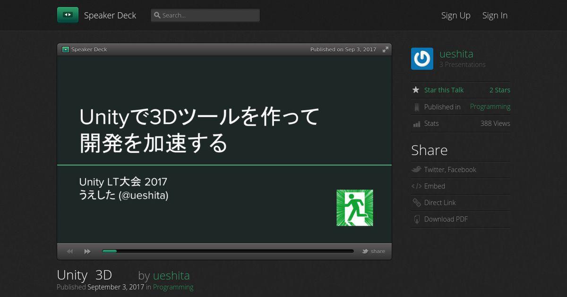This screenshot has height=297, width=567.
Task: Click the 3 Presentations text
Action: (463, 65)
